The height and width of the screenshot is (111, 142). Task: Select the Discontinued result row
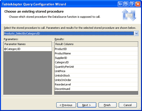click(x=96, y=89)
